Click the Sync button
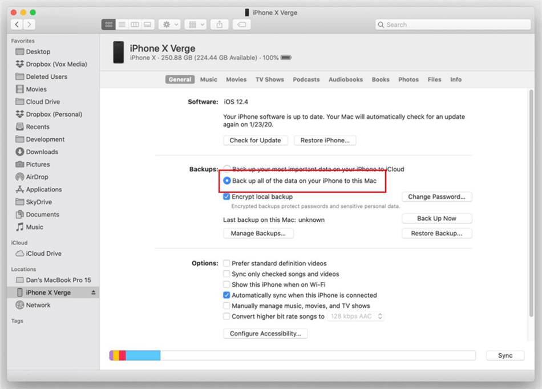 click(505, 355)
